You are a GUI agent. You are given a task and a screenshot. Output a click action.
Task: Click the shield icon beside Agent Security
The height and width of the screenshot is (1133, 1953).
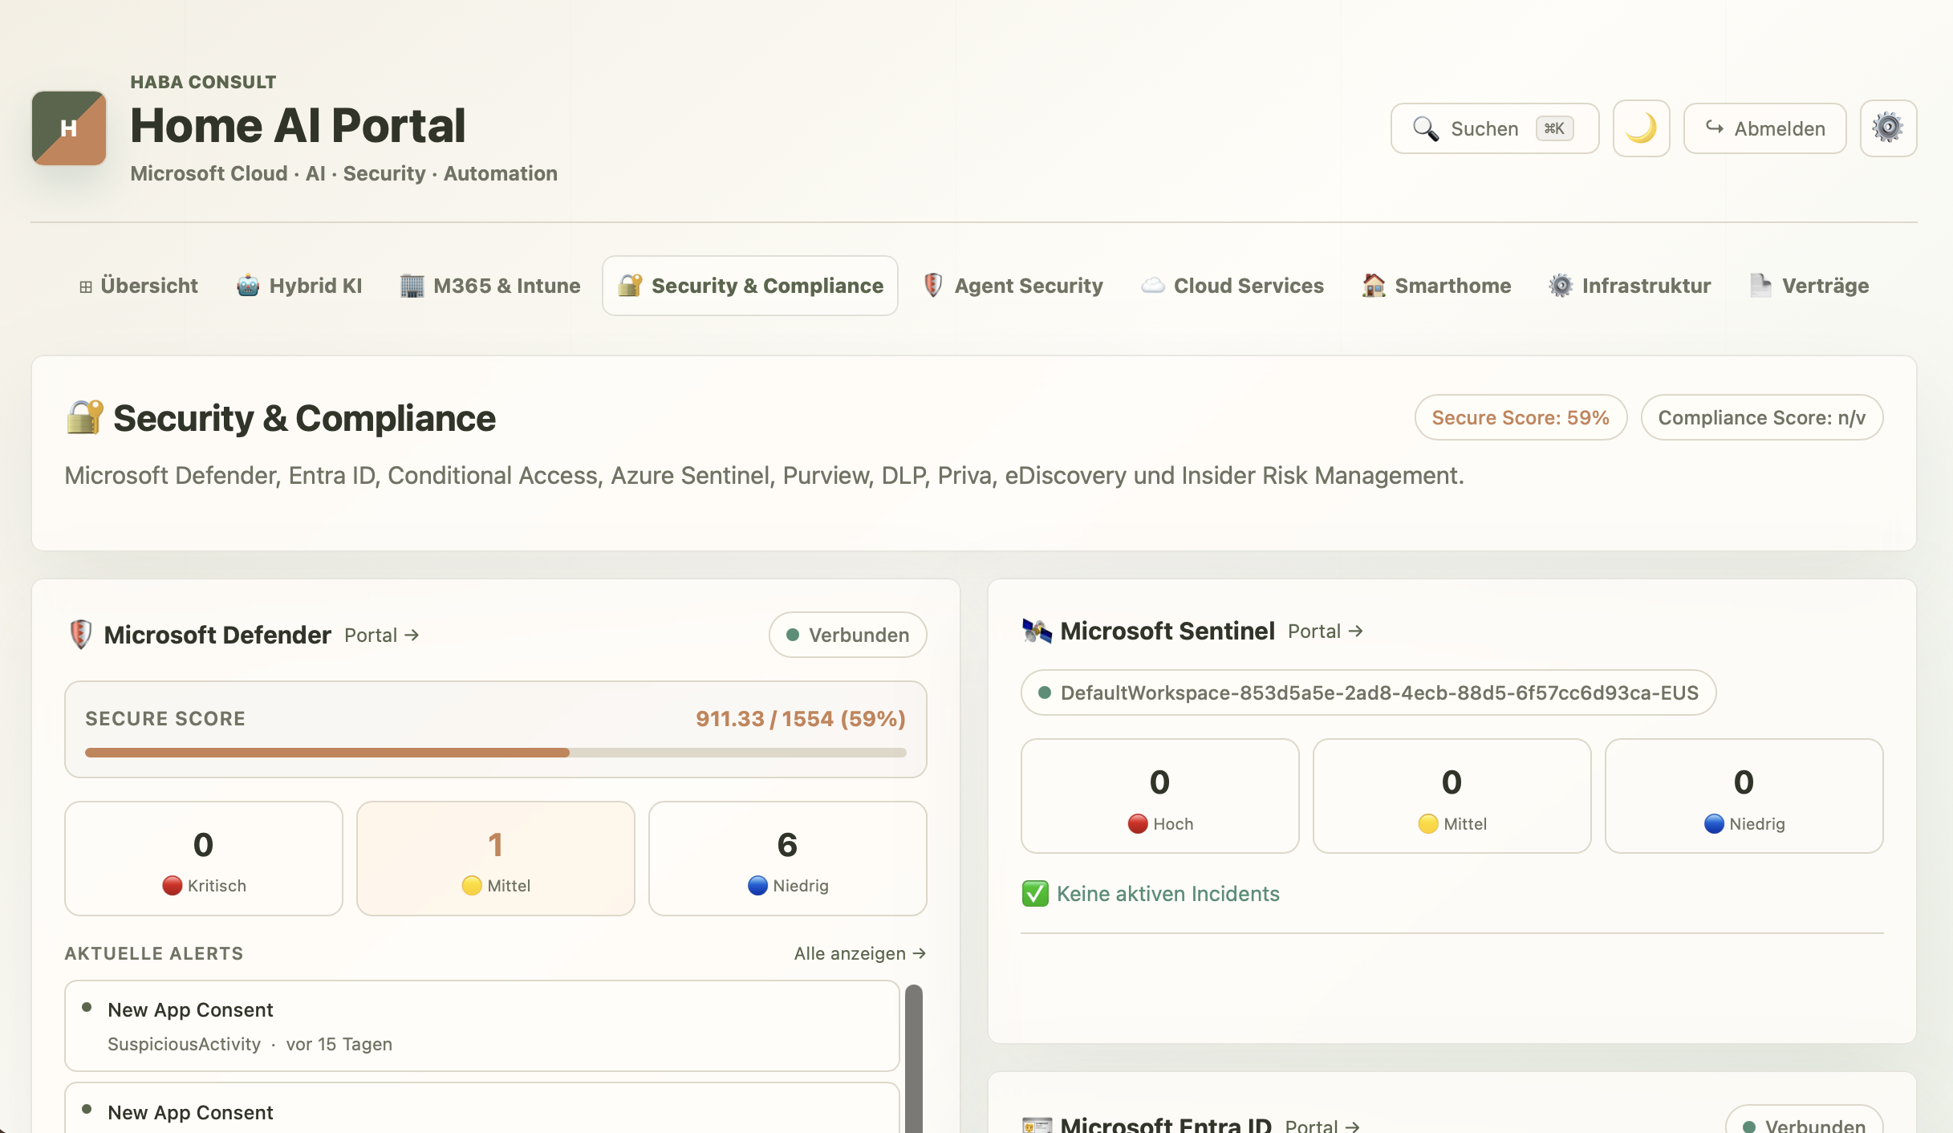tap(932, 286)
